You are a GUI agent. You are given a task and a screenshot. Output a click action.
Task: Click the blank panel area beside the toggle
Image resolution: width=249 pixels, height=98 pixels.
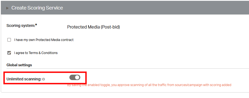click(159, 77)
